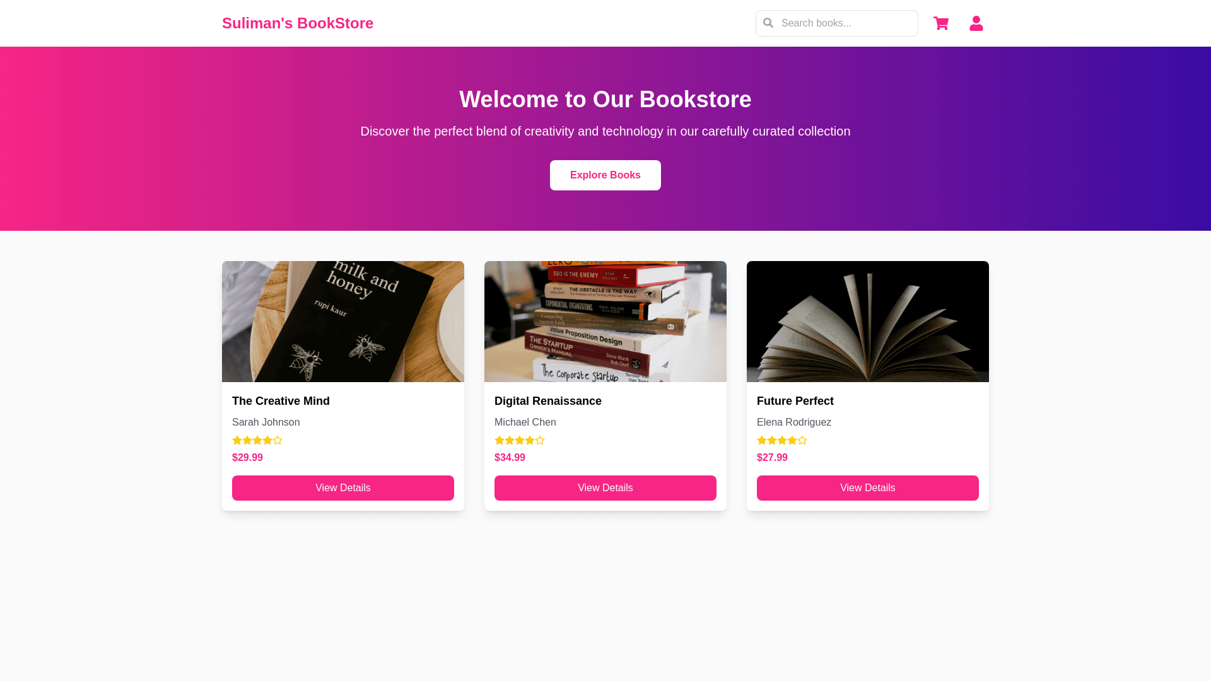
Task: Click the magnifier search icon
Action: (768, 23)
